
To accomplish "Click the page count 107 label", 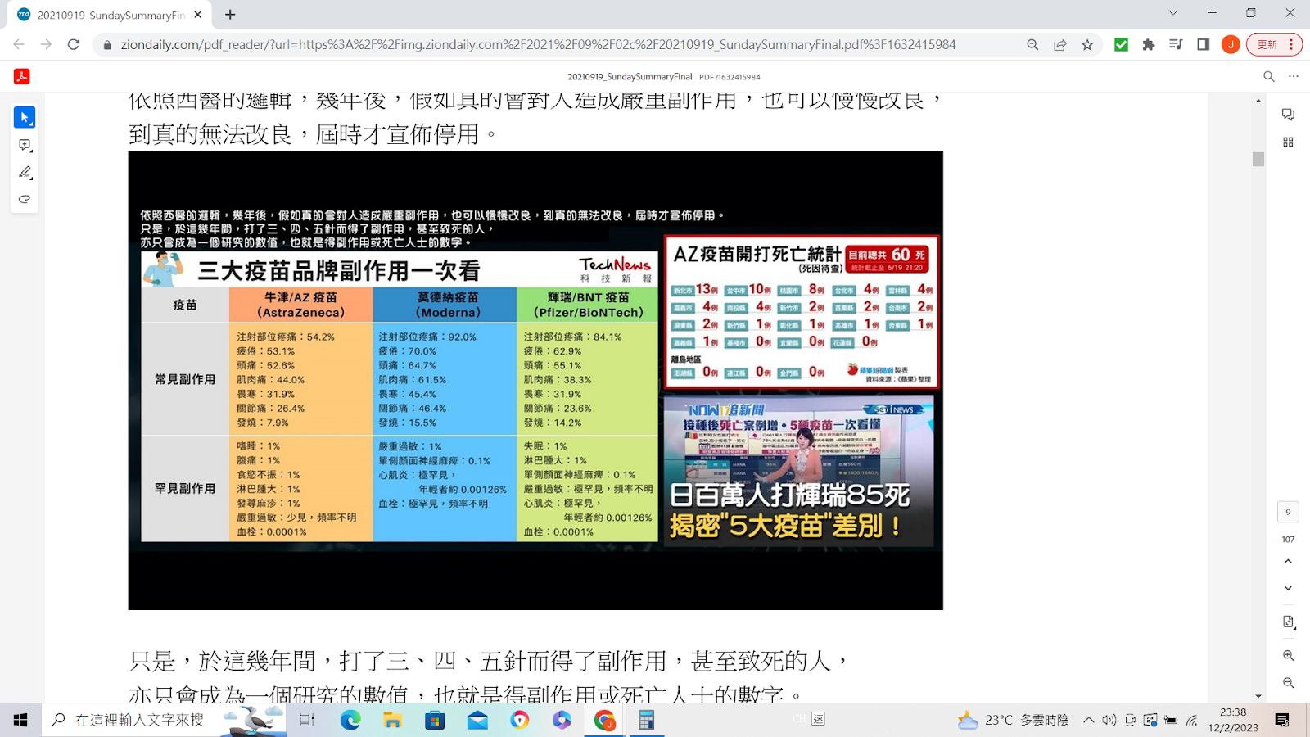I will point(1288,540).
